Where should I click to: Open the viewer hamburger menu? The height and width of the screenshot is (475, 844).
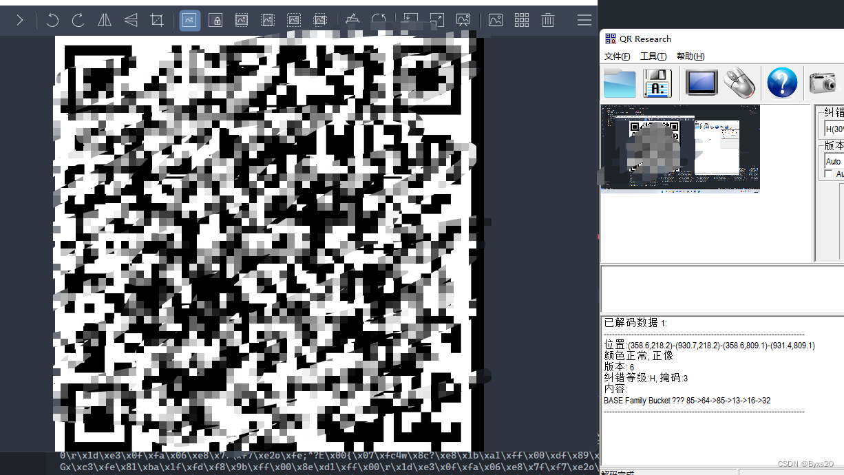(584, 21)
